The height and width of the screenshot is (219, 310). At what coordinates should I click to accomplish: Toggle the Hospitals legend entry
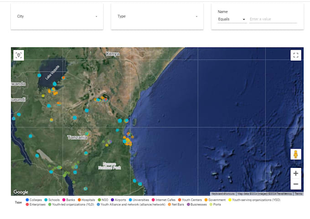click(x=87, y=200)
